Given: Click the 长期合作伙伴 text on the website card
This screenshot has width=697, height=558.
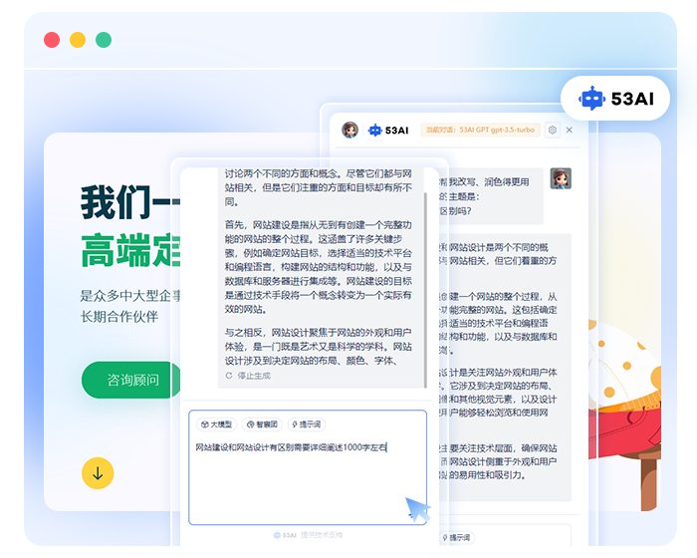Looking at the screenshot, I should pyautogui.click(x=119, y=317).
